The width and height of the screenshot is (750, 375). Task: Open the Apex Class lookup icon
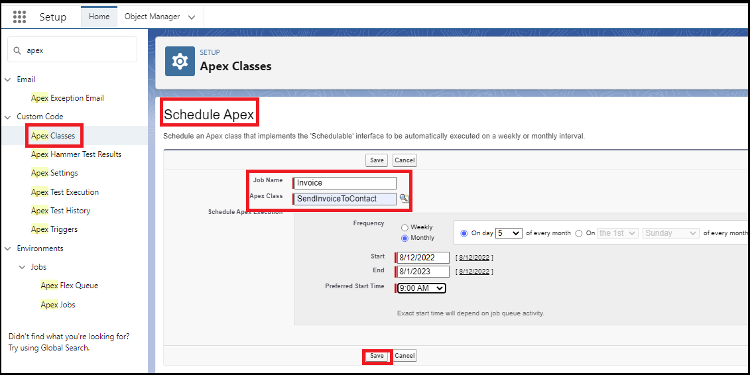(404, 198)
